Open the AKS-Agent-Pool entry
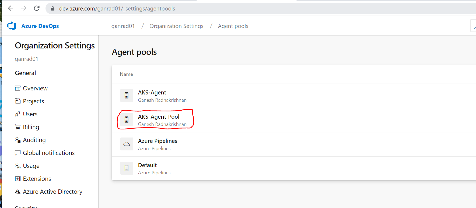This screenshot has width=476, height=208. pyautogui.click(x=159, y=117)
